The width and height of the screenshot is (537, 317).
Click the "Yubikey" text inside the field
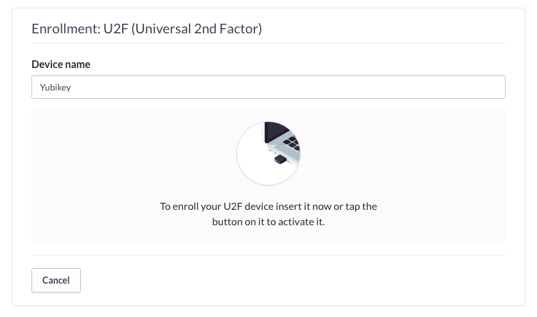(55, 87)
